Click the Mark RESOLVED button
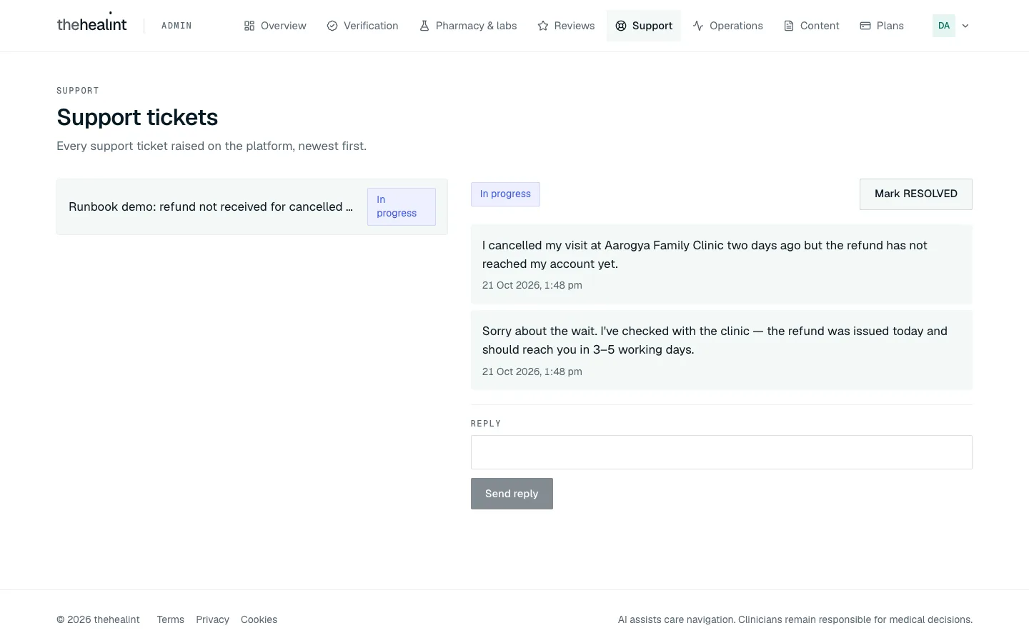This screenshot has width=1029, height=643. point(916,194)
